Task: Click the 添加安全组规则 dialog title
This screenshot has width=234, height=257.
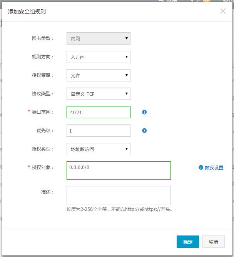Action: click(x=27, y=12)
